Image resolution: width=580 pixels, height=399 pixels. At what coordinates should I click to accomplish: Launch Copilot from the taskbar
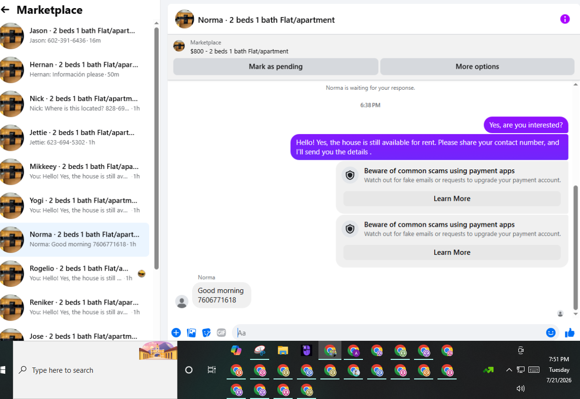click(x=236, y=350)
